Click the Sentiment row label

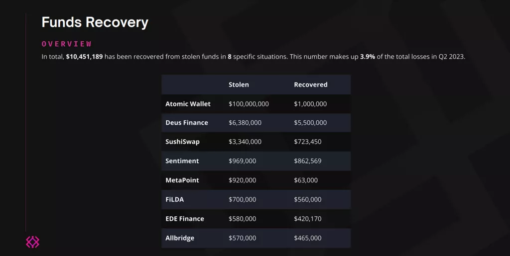pyautogui.click(x=182, y=161)
